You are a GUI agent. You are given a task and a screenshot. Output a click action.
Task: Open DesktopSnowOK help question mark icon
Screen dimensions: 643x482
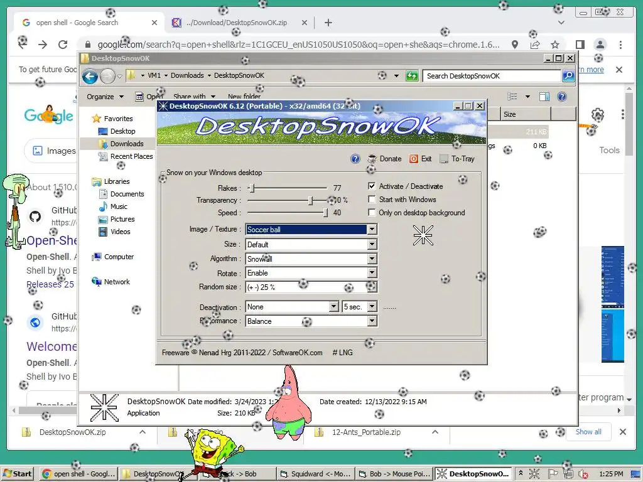pos(355,159)
